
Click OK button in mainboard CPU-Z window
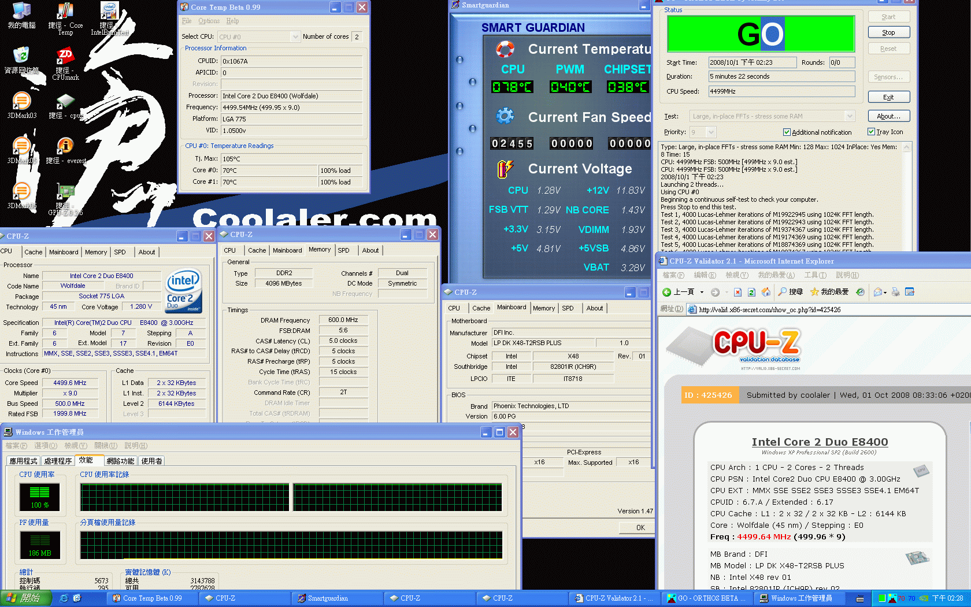click(x=636, y=527)
